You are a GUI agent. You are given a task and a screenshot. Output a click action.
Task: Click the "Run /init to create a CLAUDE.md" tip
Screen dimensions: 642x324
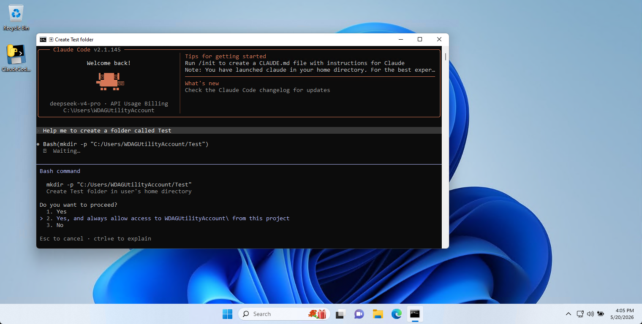[295, 63]
